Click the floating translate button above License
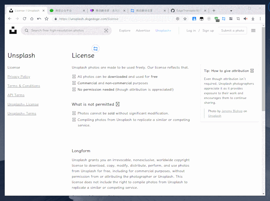Screen dimensions: 270x201 95,49
